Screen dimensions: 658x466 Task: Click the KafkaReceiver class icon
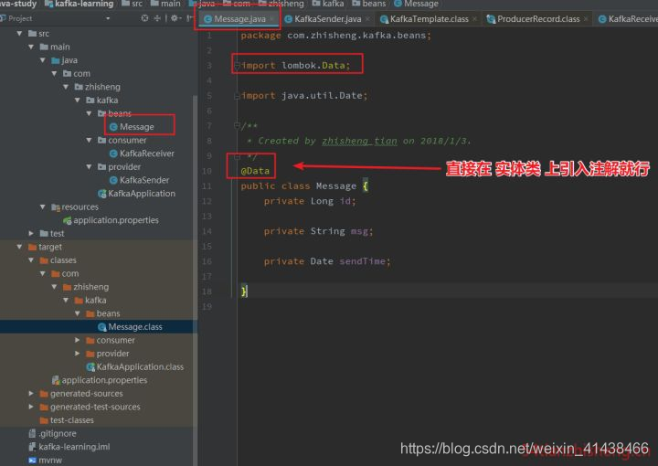(x=113, y=154)
